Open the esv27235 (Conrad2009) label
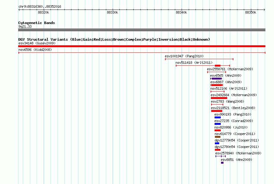This screenshot has width=274, height=184. [x=234, y=121]
